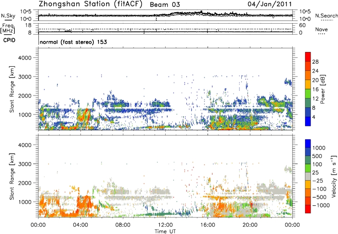Click the "4000" tick in velocity panel
Screen dimensions: 338x234
point(25,145)
